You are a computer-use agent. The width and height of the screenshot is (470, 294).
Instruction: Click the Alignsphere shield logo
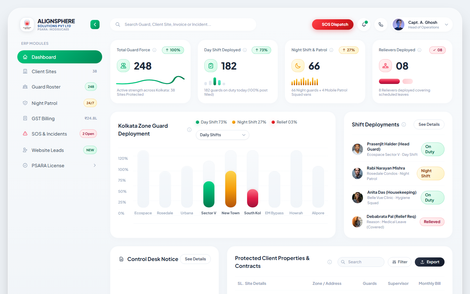[27, 24]
